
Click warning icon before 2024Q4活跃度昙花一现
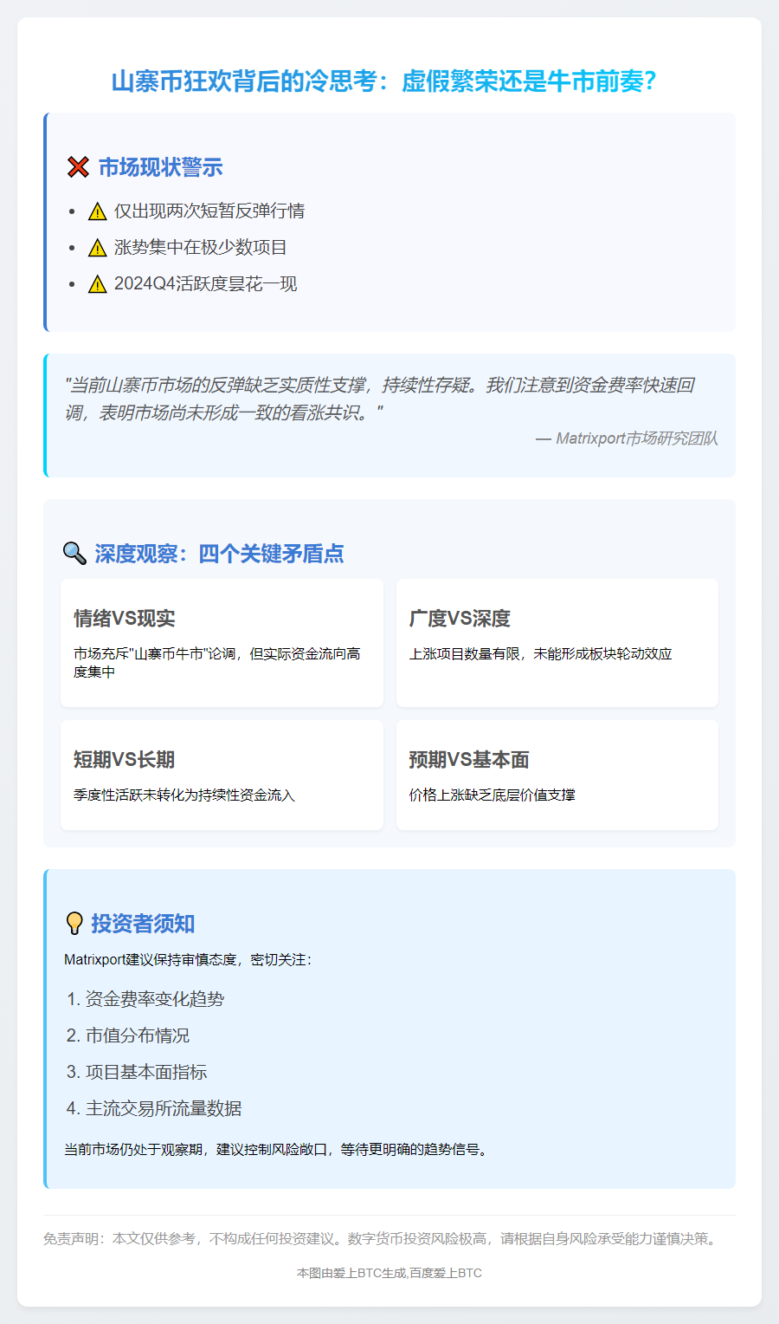(x=98, y=284)
